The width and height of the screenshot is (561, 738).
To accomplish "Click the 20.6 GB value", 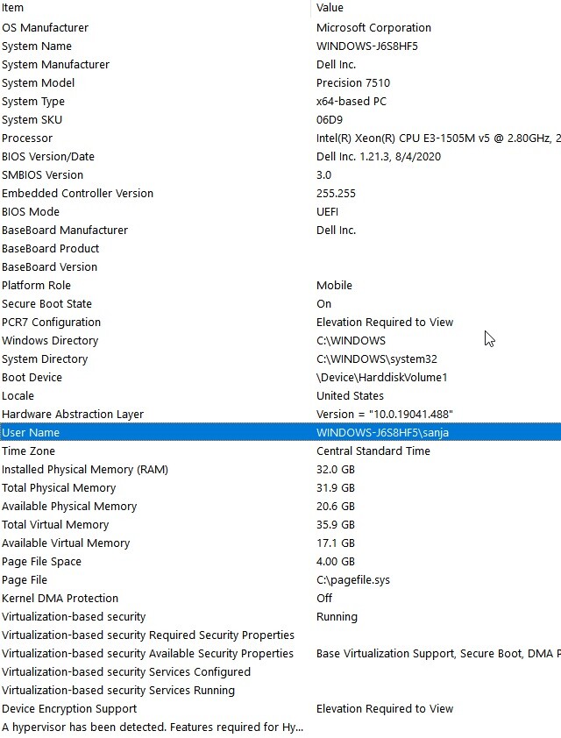I will (x=336, y=507).
